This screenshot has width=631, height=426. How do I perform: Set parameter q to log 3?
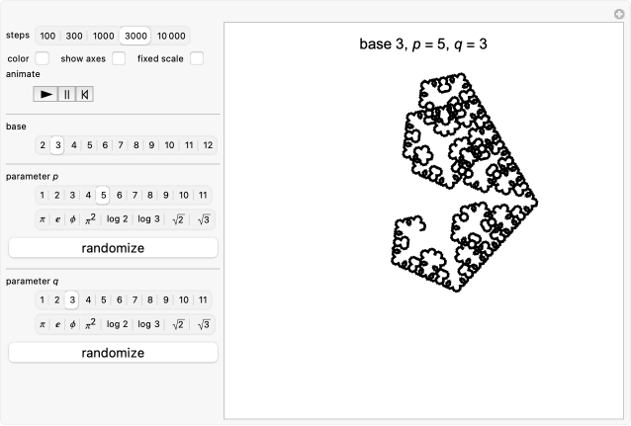[x=148, y=324]
